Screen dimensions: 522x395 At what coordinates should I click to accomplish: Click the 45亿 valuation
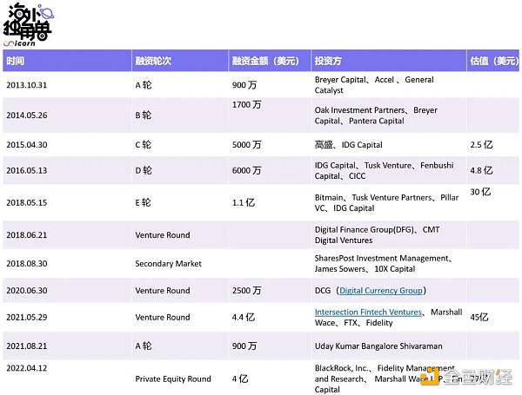479,317
